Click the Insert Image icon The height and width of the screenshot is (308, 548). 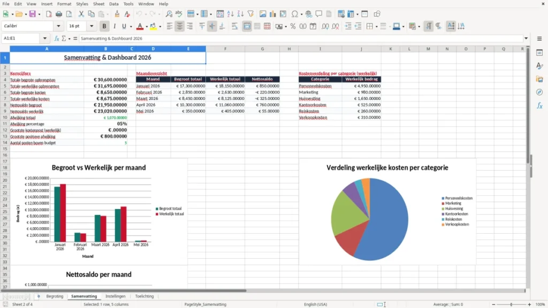point(263,14)
